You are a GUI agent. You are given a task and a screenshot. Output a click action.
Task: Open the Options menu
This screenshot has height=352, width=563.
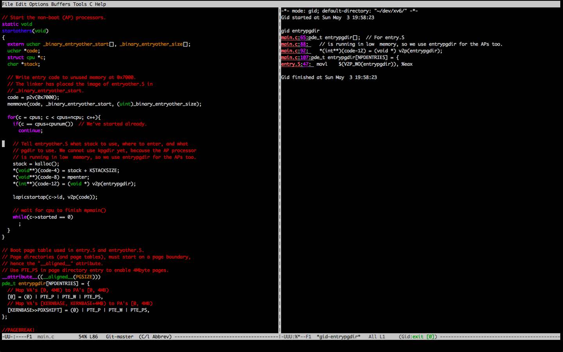(x=39, y=4)
